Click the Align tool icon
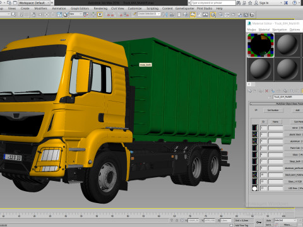This screenshot has width=303, height=227. point(172,15)
